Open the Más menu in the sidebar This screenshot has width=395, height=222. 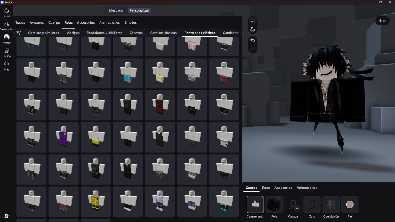(7, 66)
